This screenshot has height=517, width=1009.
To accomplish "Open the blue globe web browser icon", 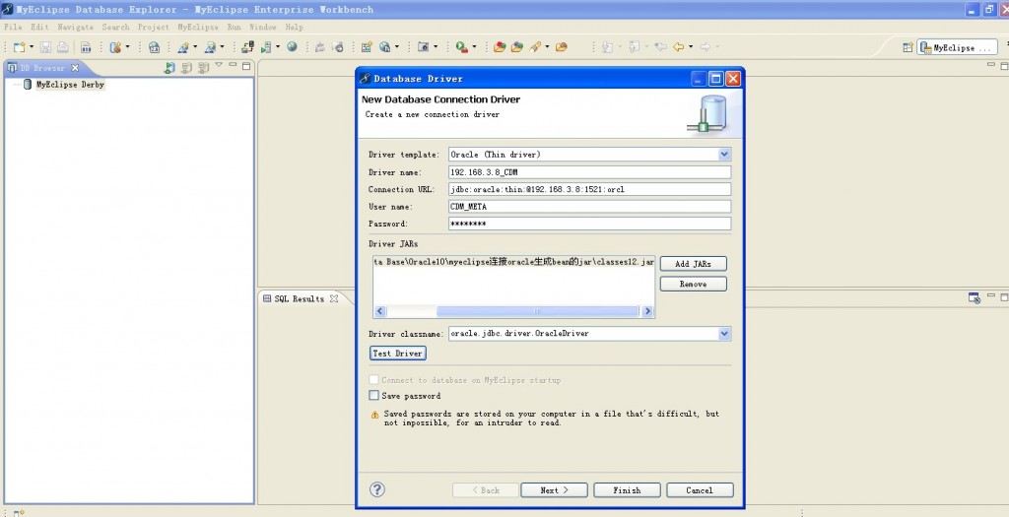I will [x=292, y=47].
